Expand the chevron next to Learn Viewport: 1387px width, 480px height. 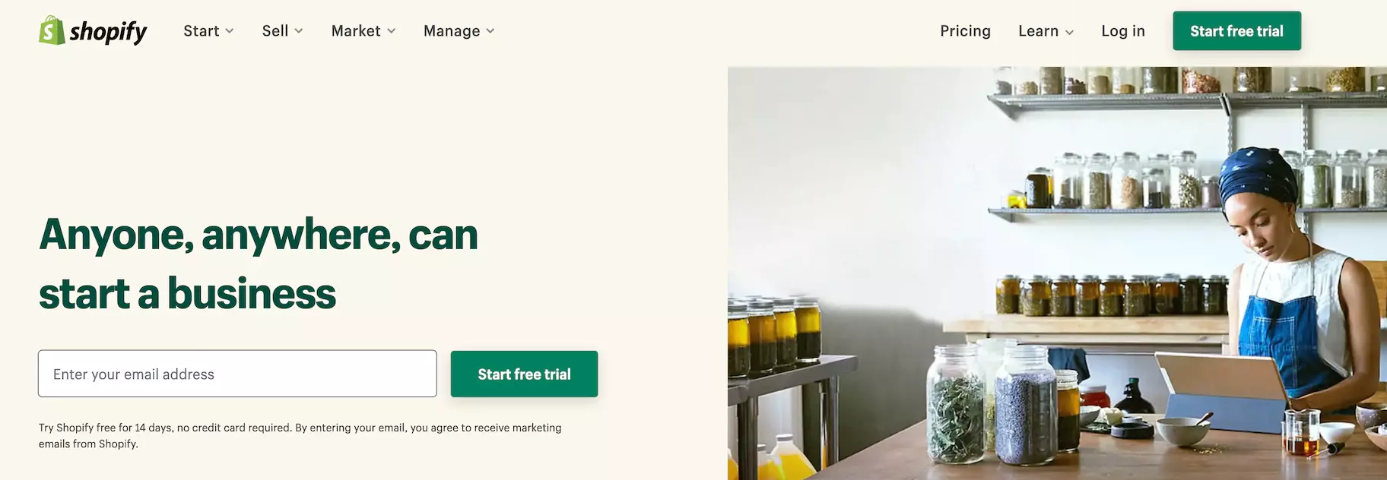tap(1069, 32)
